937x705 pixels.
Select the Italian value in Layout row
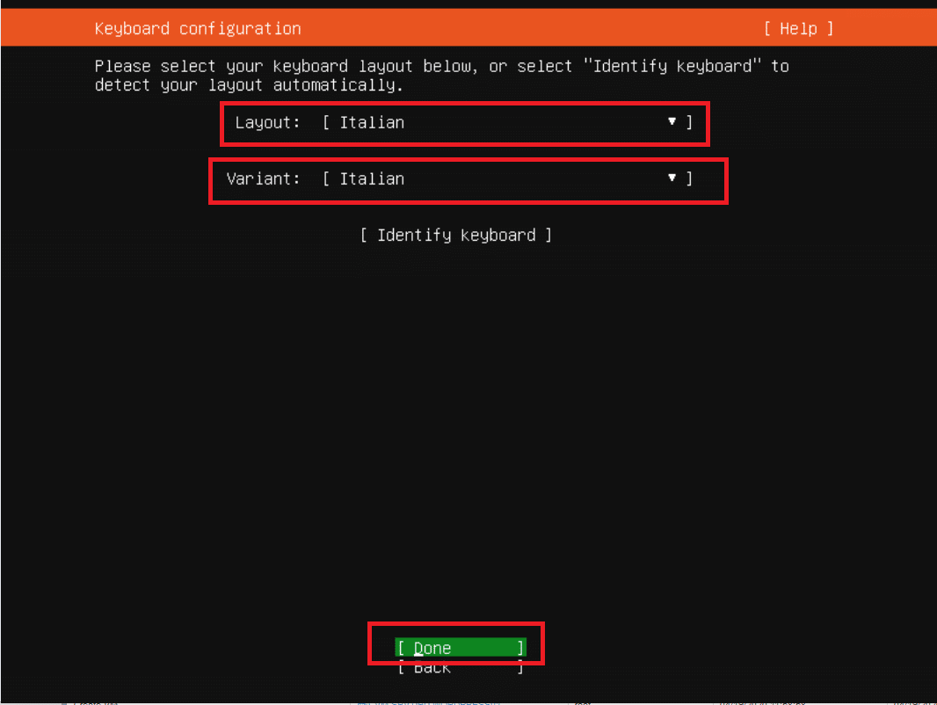point(372,122)
